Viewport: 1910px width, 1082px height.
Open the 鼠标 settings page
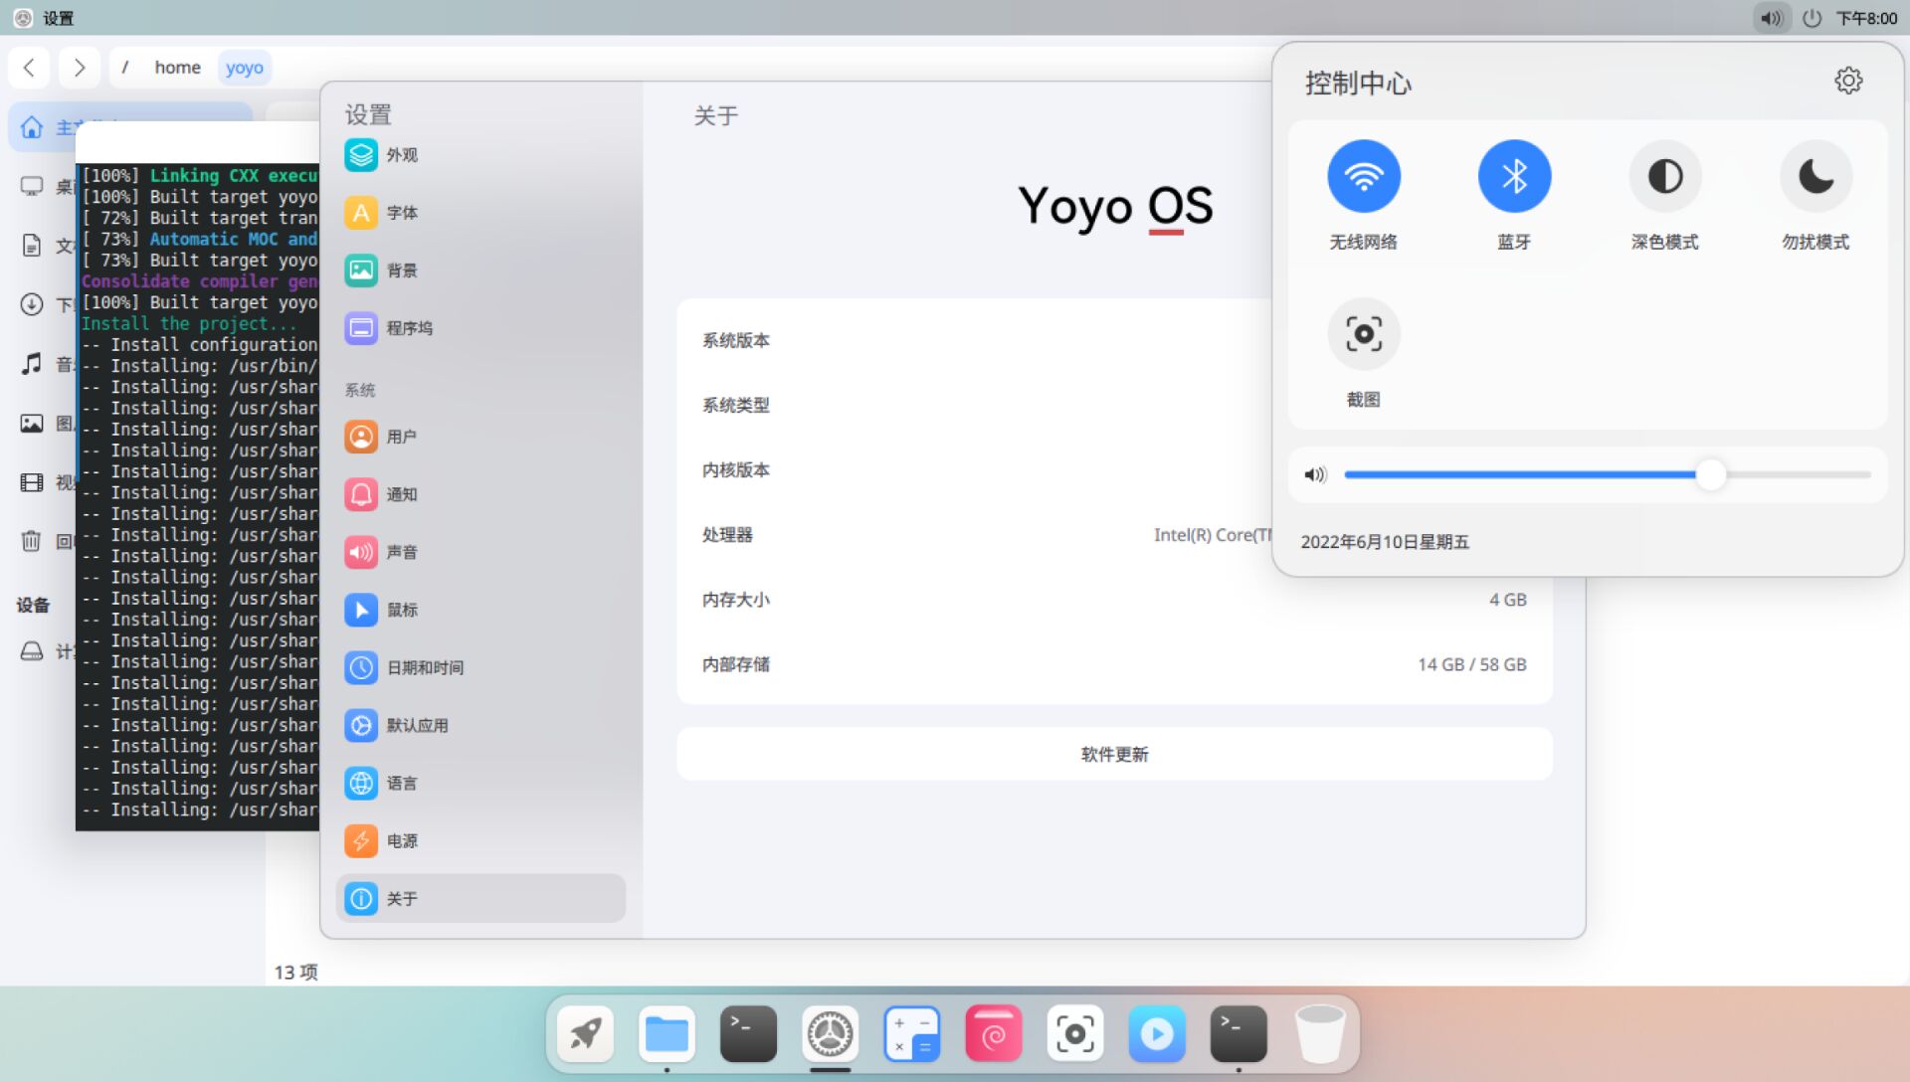tap(403, 610)
